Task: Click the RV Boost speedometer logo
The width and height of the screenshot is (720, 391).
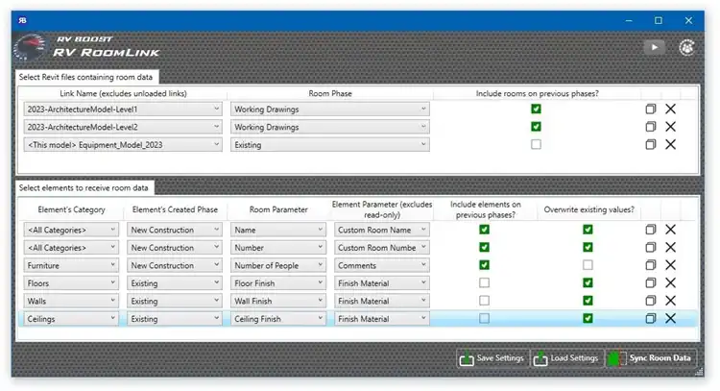Action: (x=30, y=47)
